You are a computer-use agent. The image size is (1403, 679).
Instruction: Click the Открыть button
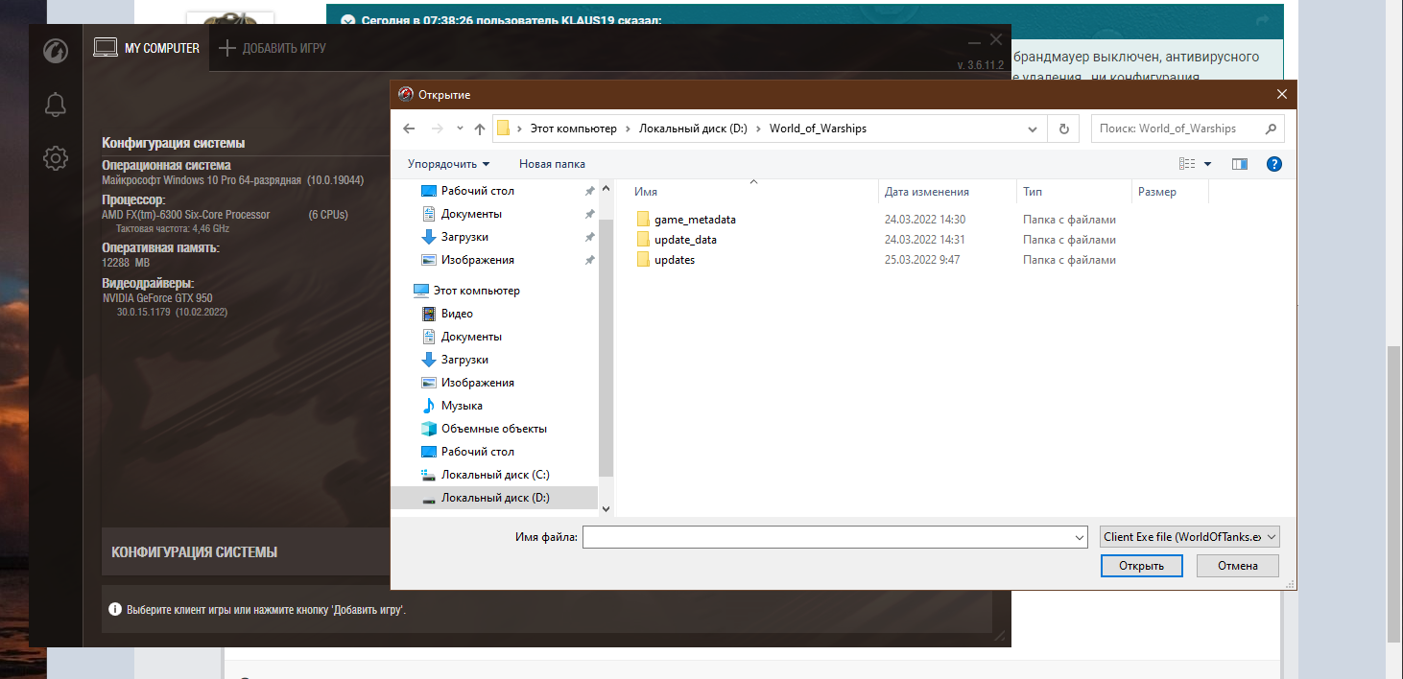[1141, 566]
